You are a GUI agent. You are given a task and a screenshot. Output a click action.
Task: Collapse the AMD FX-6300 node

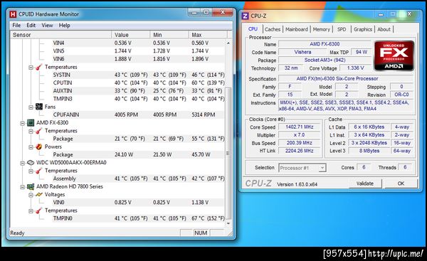pyautogui.click(x=22, y=123)
